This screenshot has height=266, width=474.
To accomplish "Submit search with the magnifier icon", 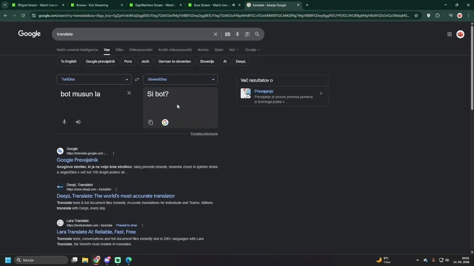I will pyautogui.click(x=257, y=34).
